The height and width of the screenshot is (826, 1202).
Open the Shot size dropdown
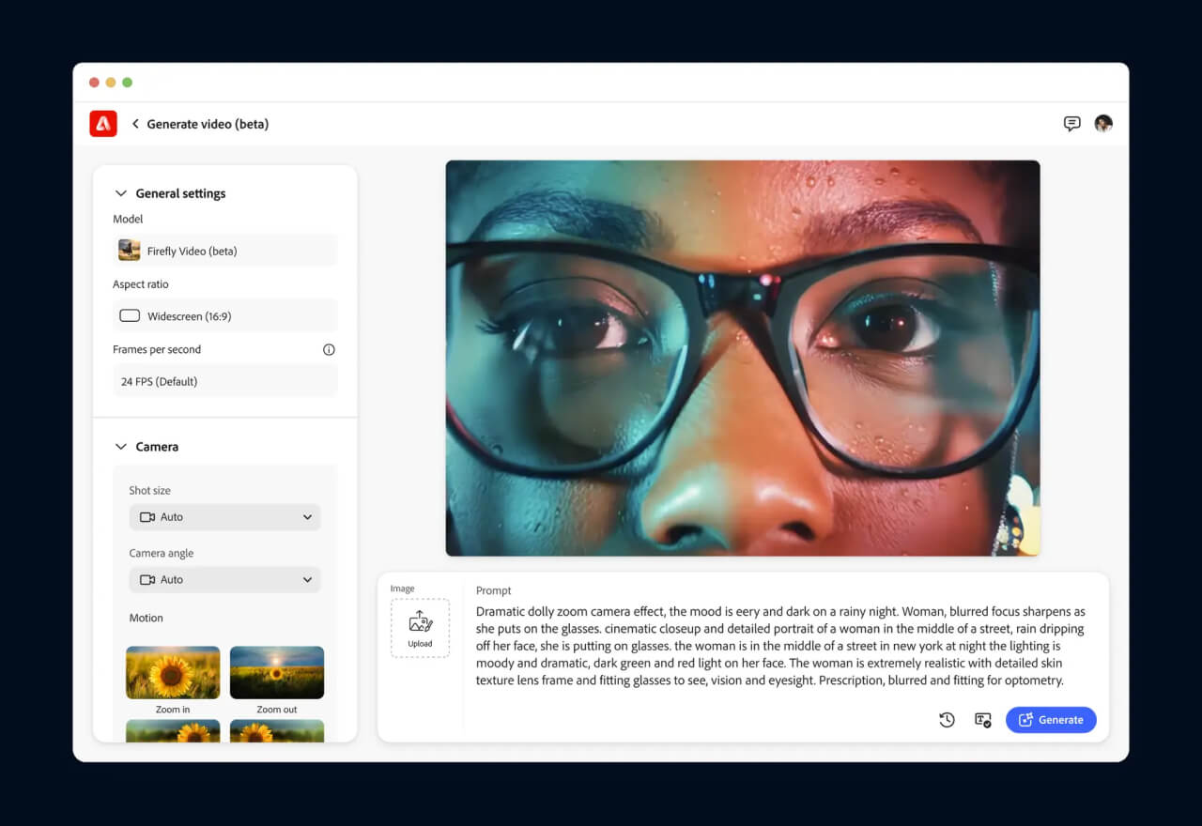pos(224,517)
